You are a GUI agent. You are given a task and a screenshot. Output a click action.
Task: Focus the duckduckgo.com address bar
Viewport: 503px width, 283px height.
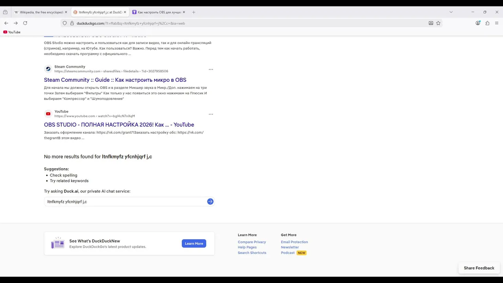click(251, 23)
